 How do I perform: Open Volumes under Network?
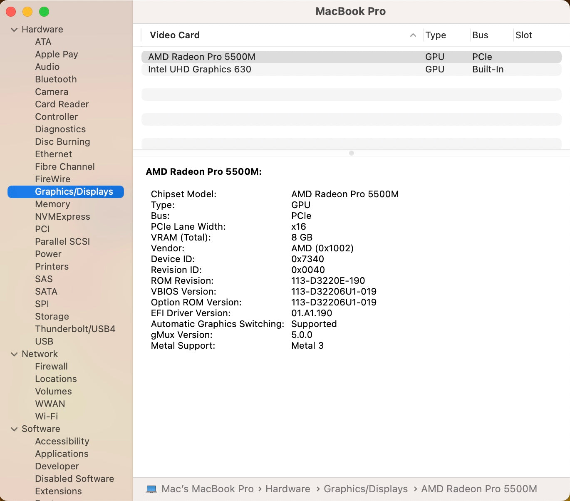(x=53, y=392)
